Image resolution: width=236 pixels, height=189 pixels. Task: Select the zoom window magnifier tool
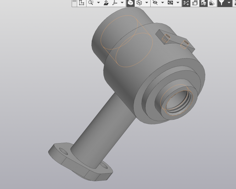(91, 3)
